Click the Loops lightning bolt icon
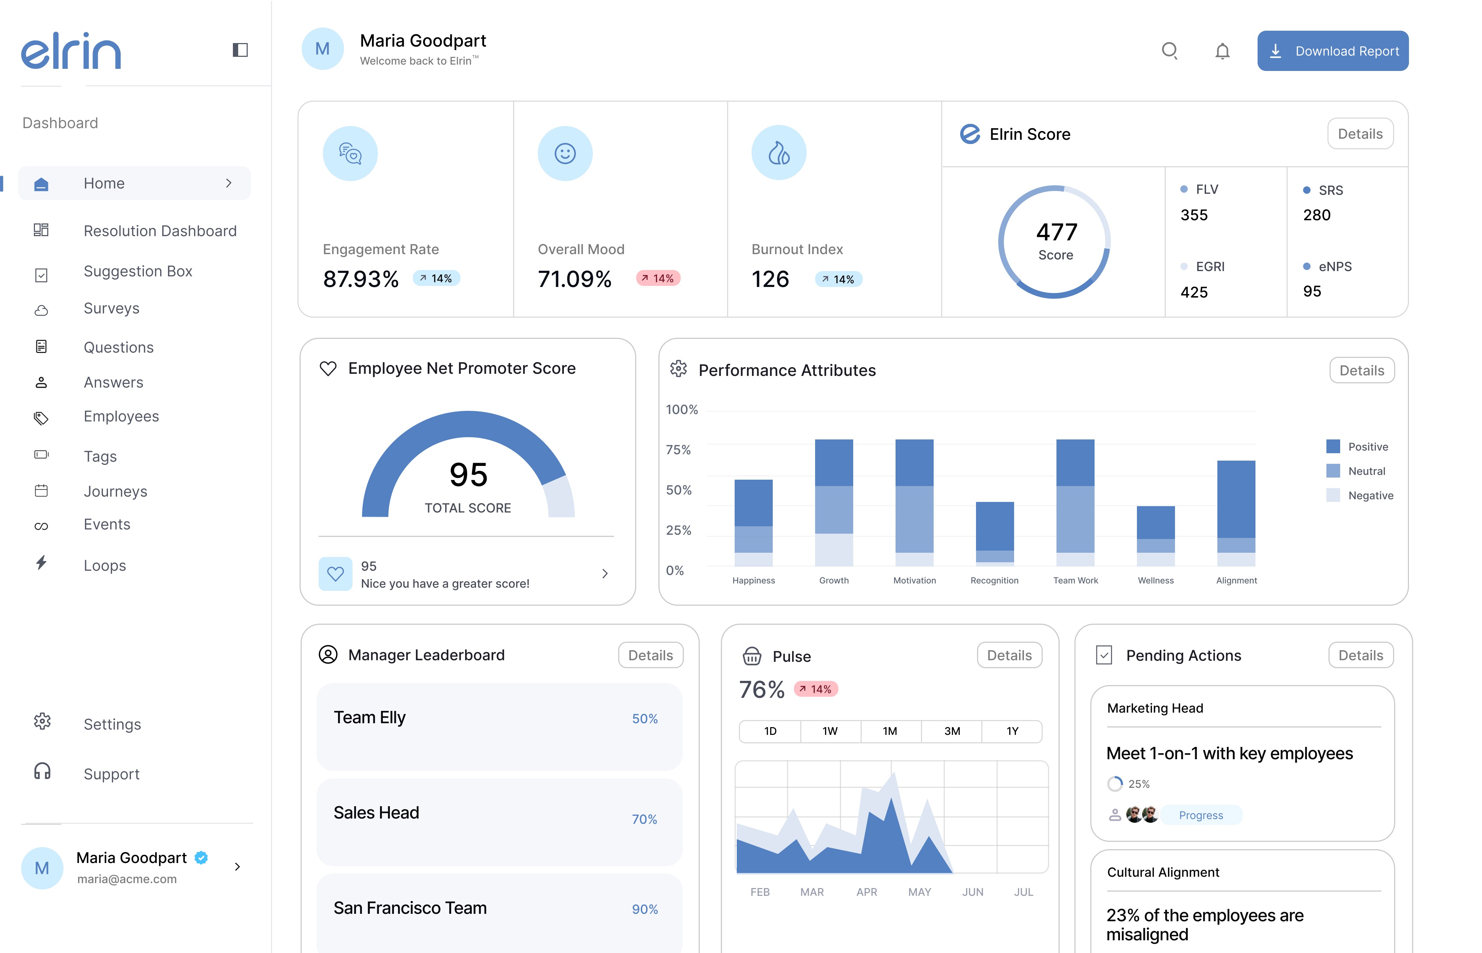 (41, 563)
